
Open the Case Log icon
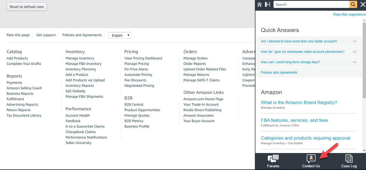[x=349, y=161]
